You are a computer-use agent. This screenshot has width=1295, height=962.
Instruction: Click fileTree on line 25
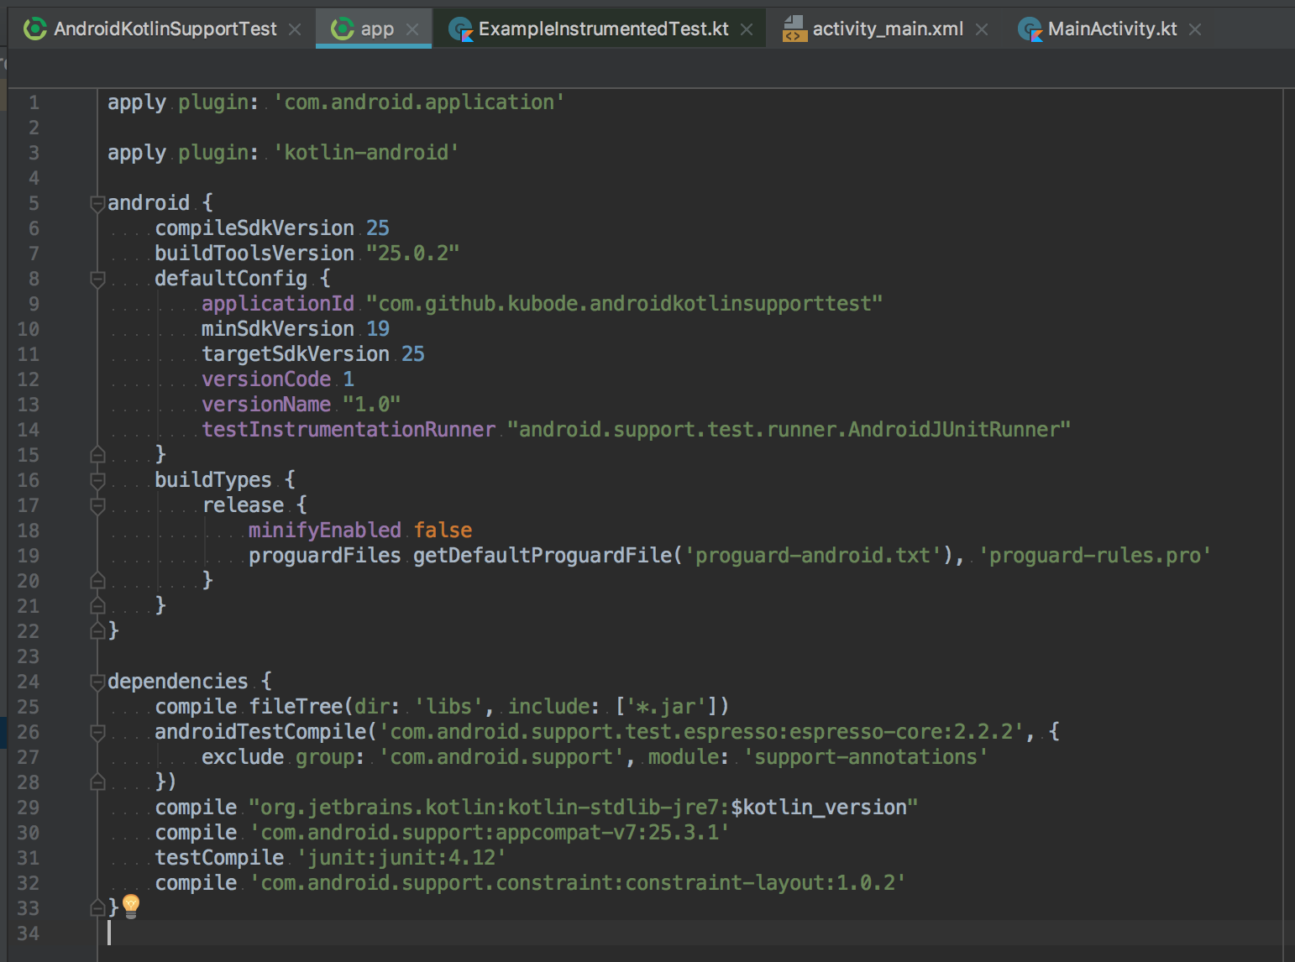point(296,707)
